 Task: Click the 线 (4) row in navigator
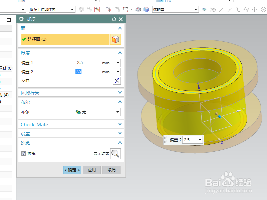[4, 95]
